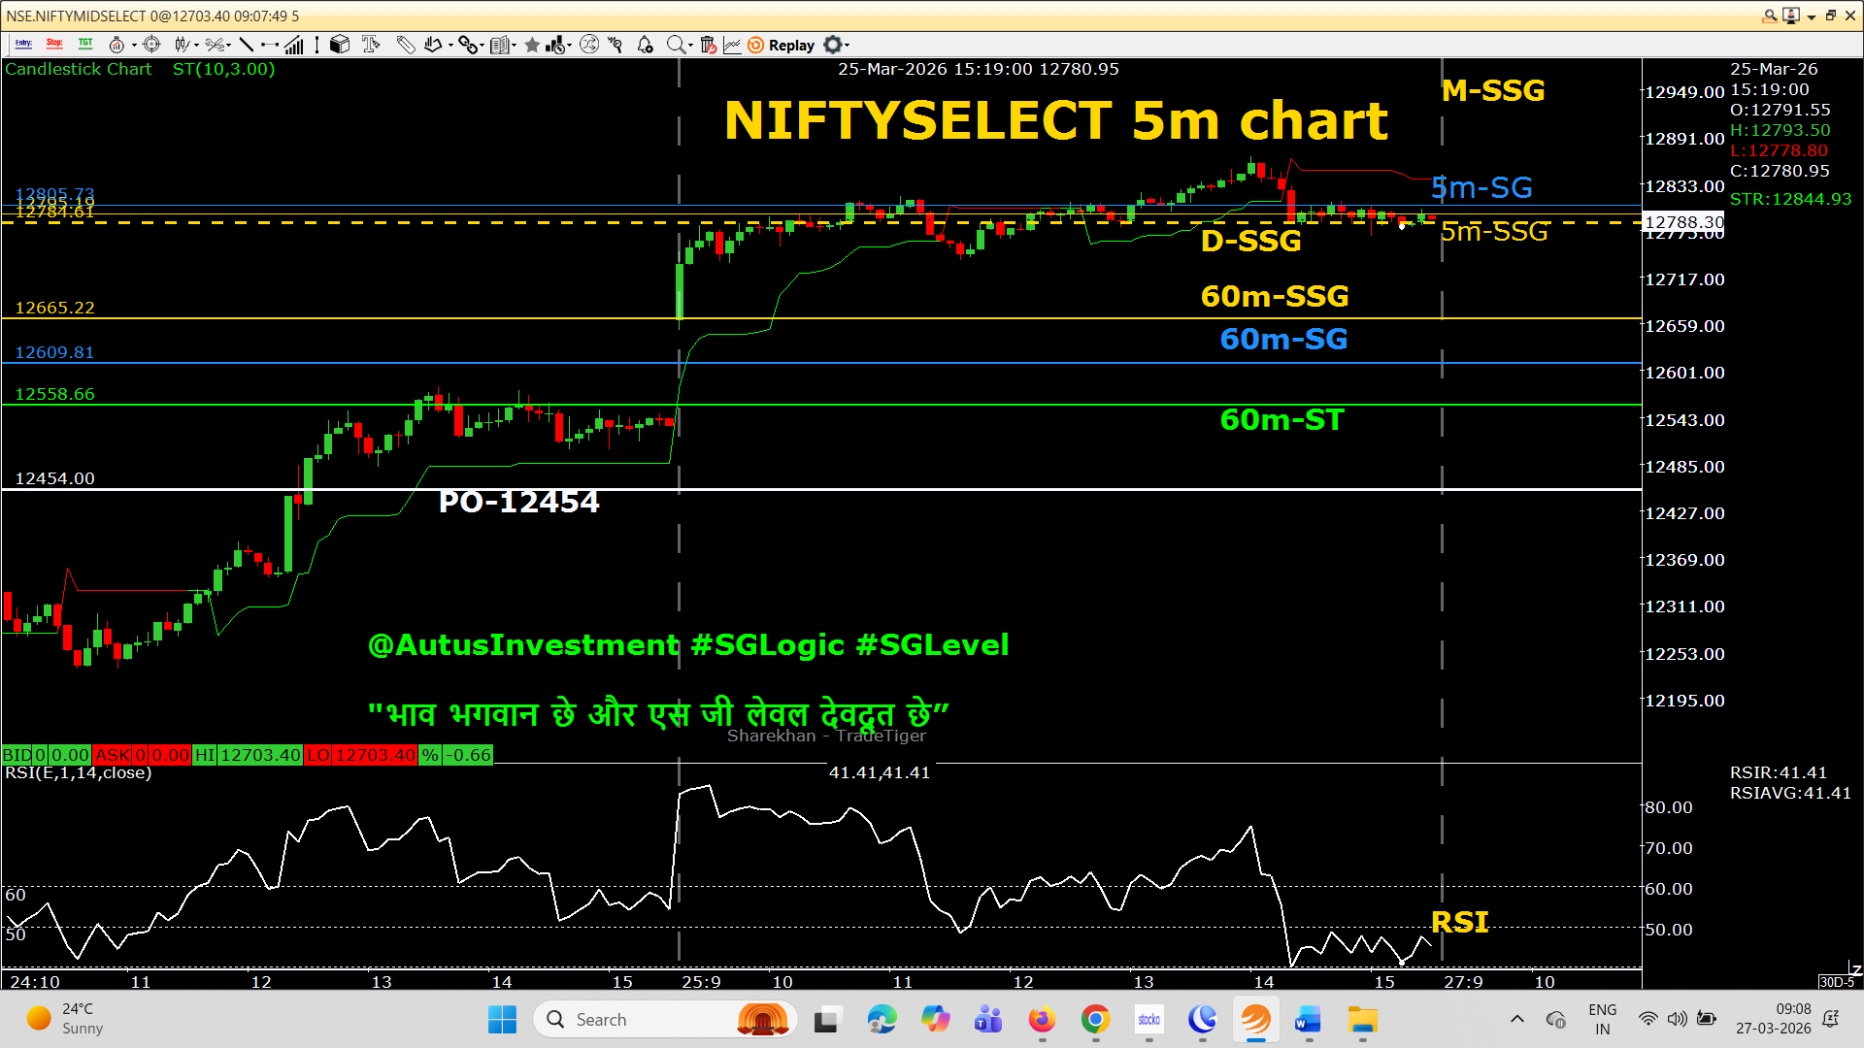Screen dimensions: 1864x1048
Task: Expand the zoom magnifier dropdown arrow
Action: (690, 45)
